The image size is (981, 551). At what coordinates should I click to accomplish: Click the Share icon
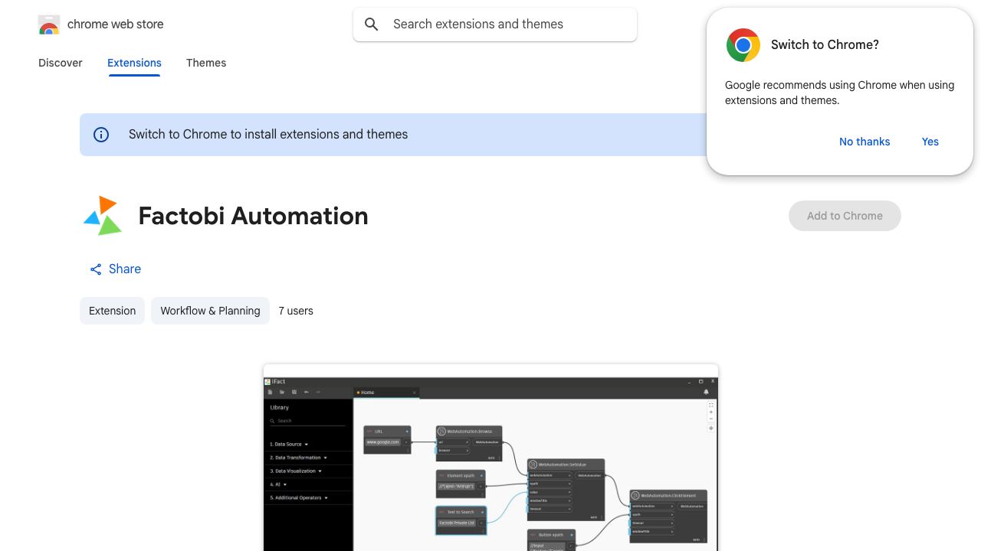coord(96,269)
